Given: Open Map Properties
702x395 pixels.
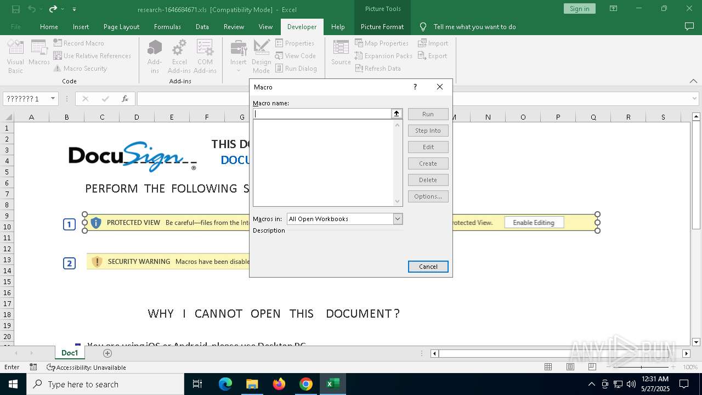Looking at the screenshot, I should (382, 43).
